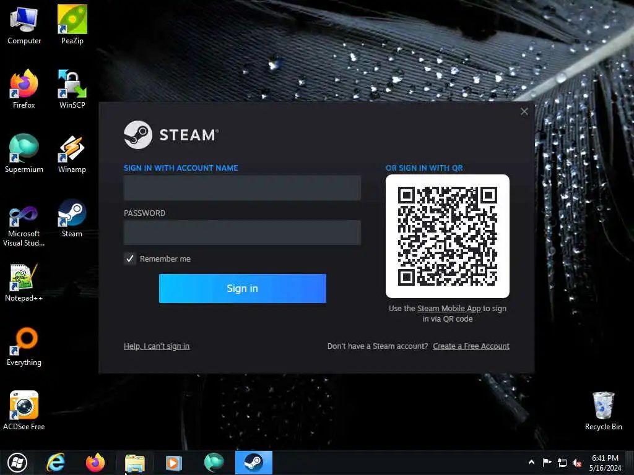Viewport: 634px width, 475px height.
Task: Select the Notepad++ desktop shortcut
Action: point(24,281)
